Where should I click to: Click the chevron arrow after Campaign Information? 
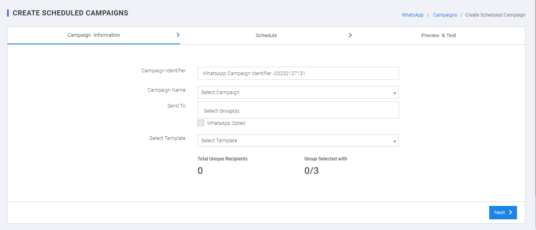click(178, 35)
